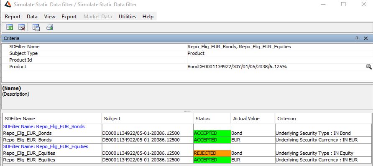373x166 pixels.
Task: Click the splitter grip above the results table
Action: tap(188, 111)
